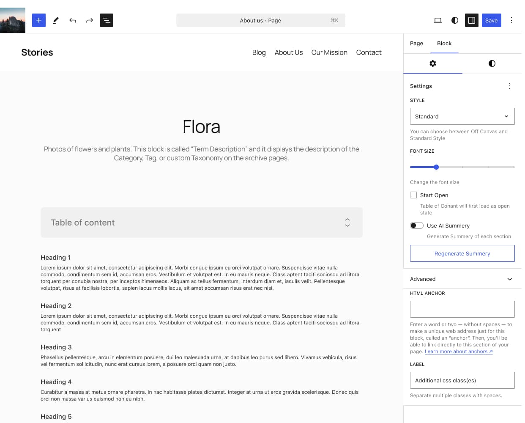525x423 pixels.
Task: Click the font size slider handle
Action: point(436,167)
